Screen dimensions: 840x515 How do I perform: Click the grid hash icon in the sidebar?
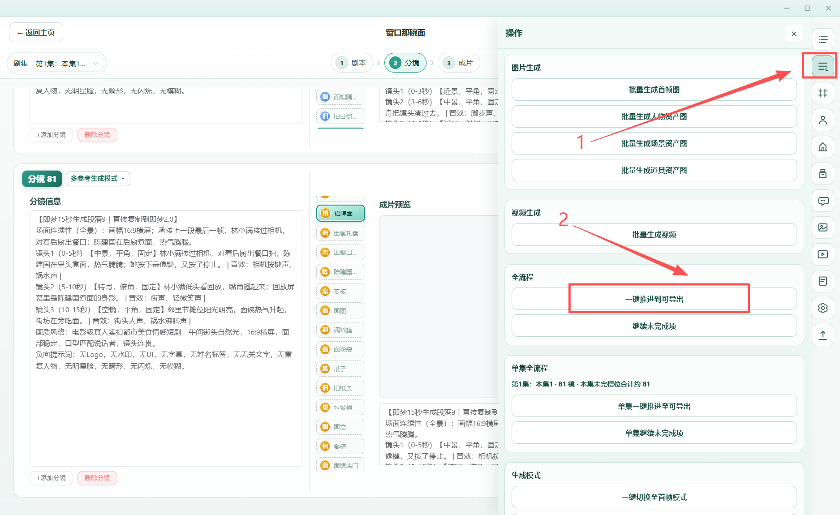823,93
